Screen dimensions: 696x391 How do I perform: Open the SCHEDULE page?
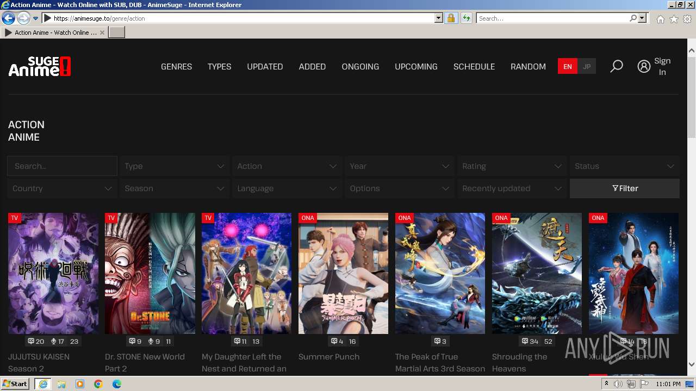point(474,67)
